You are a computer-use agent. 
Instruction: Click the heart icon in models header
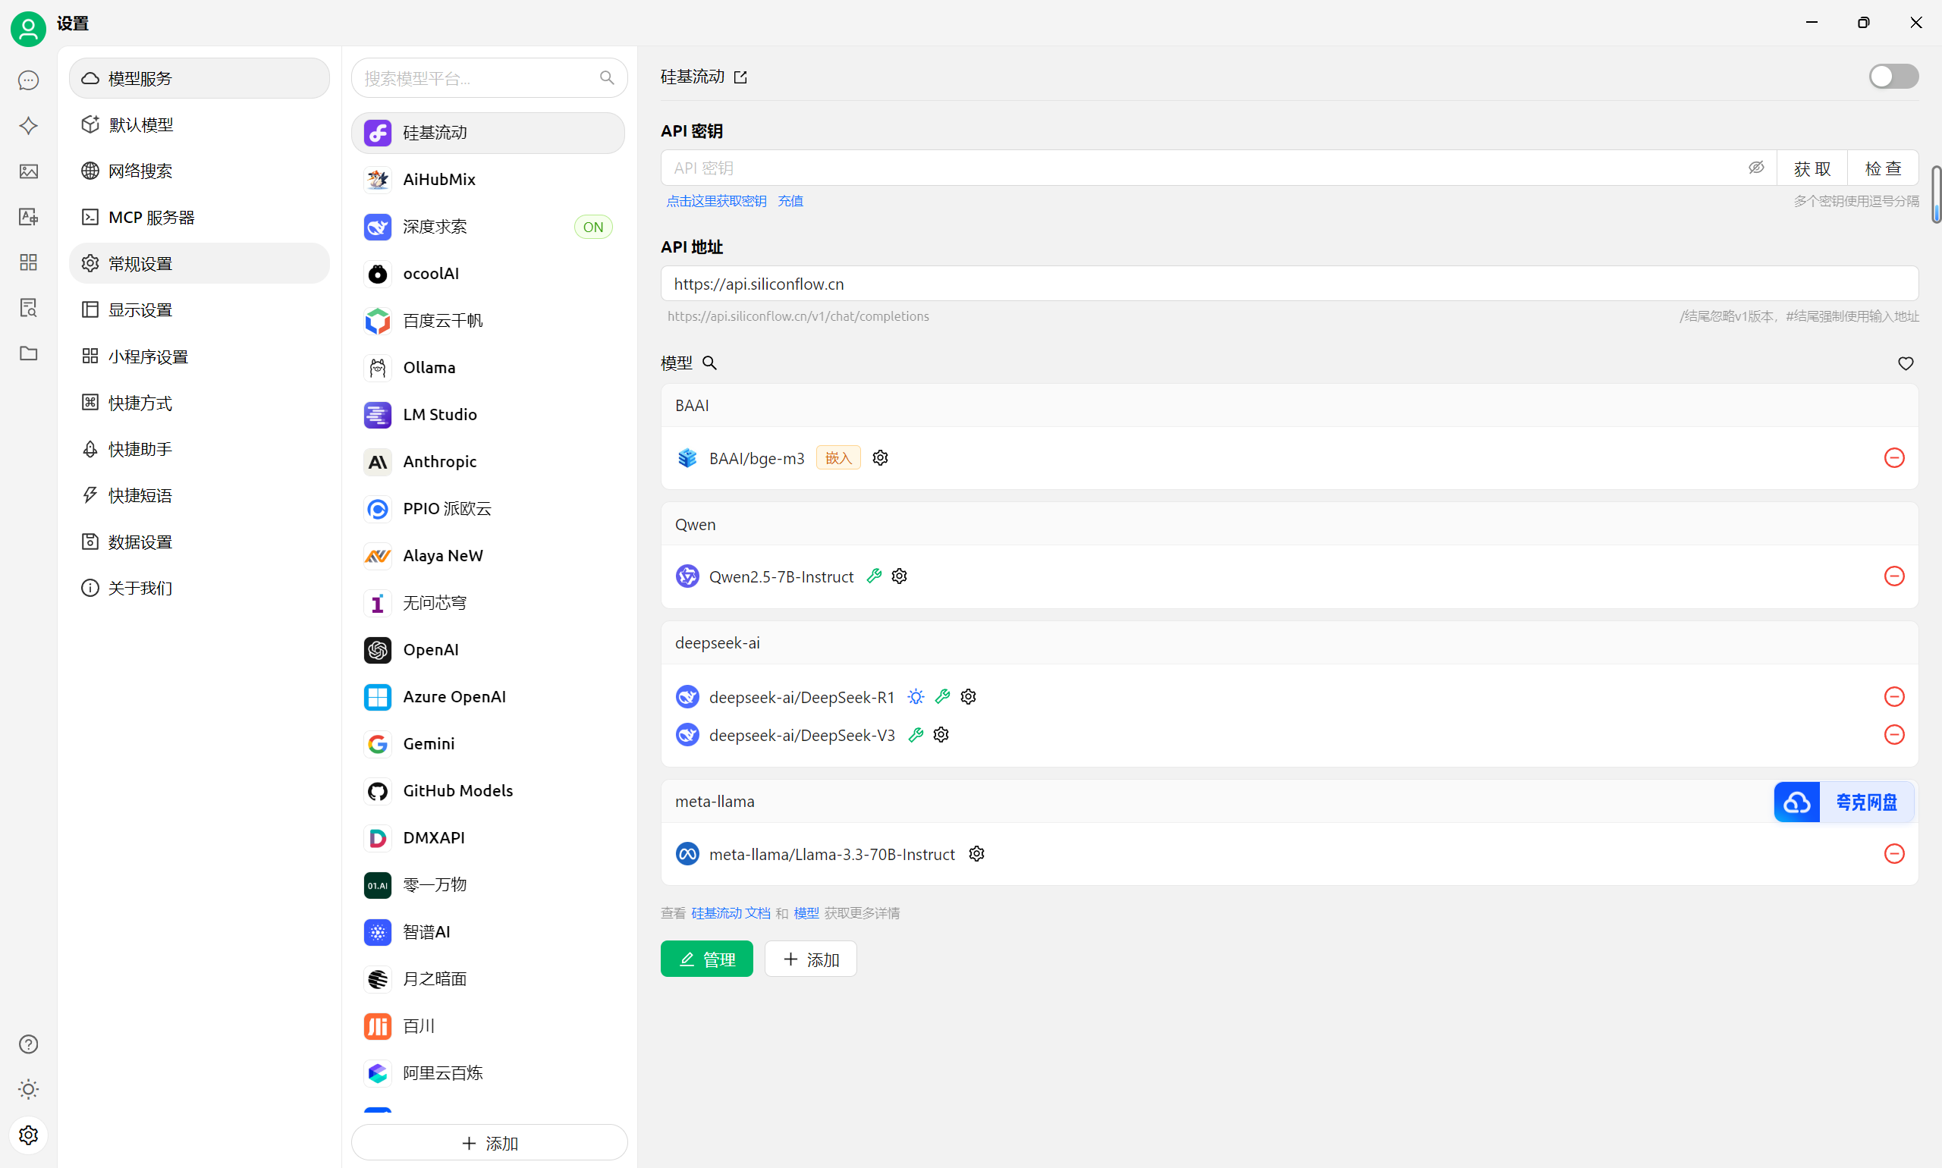(1905, 363)
